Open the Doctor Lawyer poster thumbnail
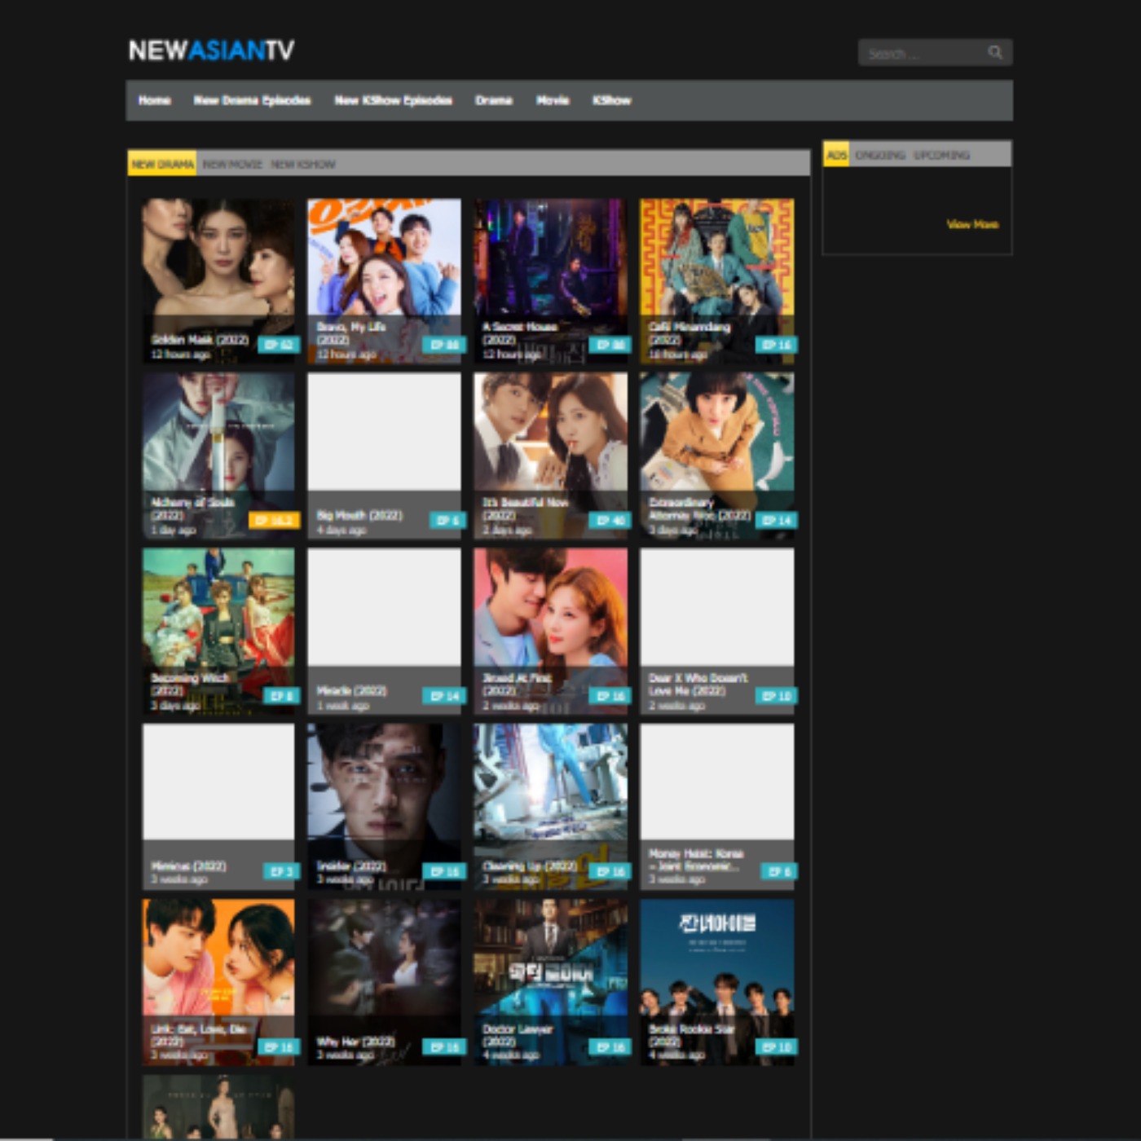This screenshot has width=1141, height=1141. [551, 982]
